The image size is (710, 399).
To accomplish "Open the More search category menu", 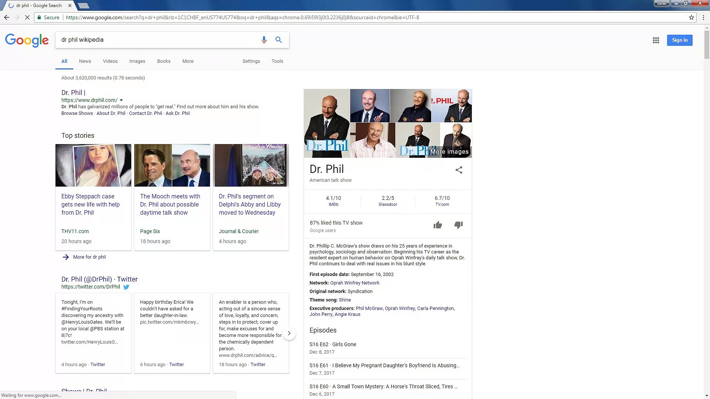I will pos(188,61).
